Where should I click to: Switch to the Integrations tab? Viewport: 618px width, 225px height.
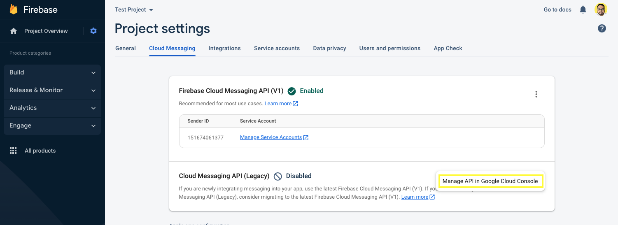coord(224,48)
